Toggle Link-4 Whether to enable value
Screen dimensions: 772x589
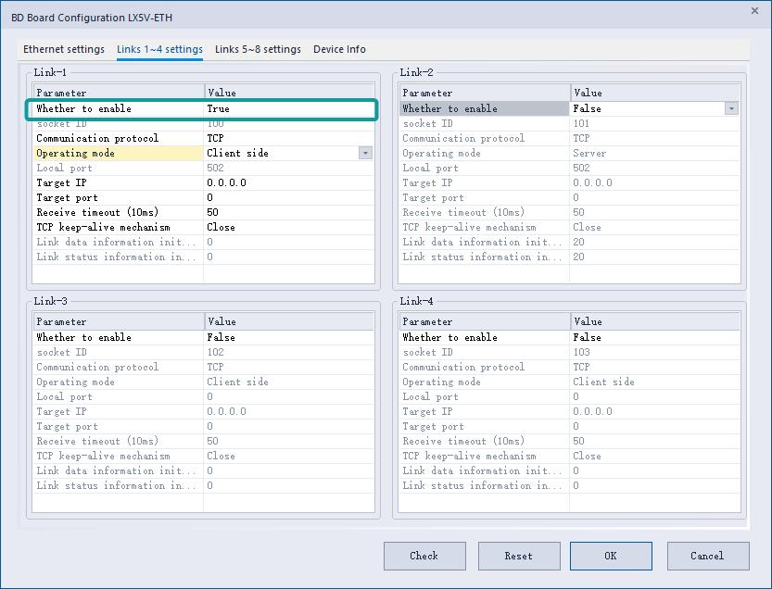click(x=653, y=337)
